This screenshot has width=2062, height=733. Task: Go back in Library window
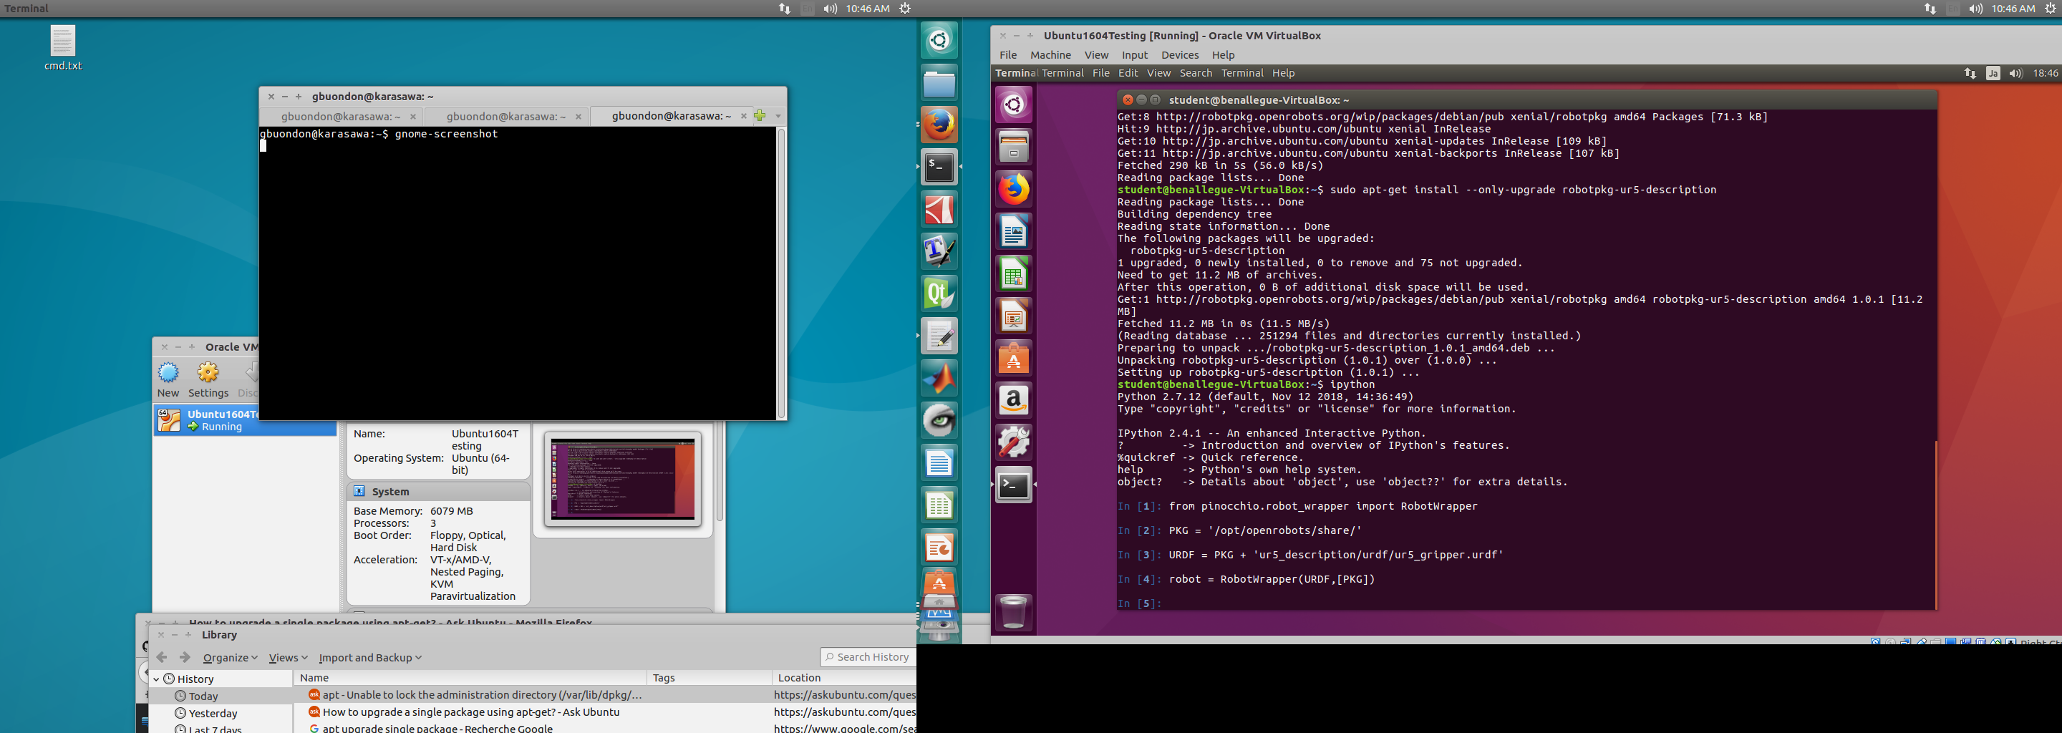pyautogui.click(x=163, y=657)
